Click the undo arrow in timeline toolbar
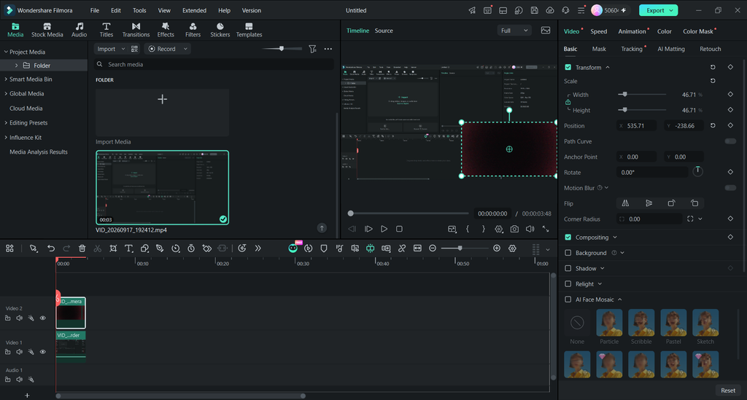 click(51, 248)
